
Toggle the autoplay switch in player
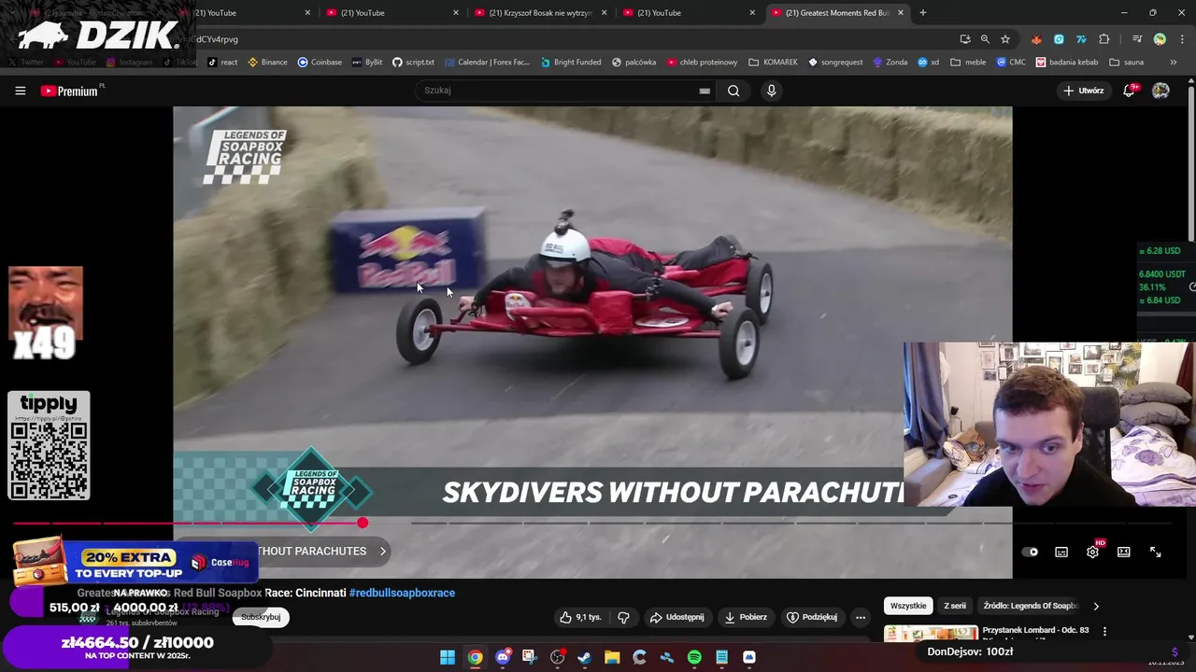(x=1031, y=552)
